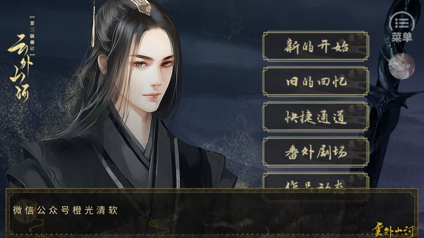Click the 微信公众号橙光清软 dialogue text
The image size is (424, 238).
coord(65,211)
